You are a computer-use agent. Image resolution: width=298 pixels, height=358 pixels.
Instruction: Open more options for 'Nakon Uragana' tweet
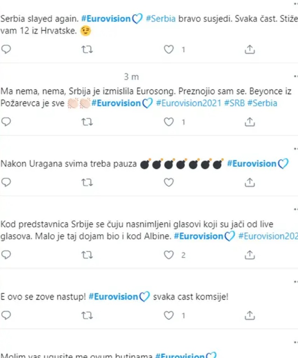click(295, 149)
